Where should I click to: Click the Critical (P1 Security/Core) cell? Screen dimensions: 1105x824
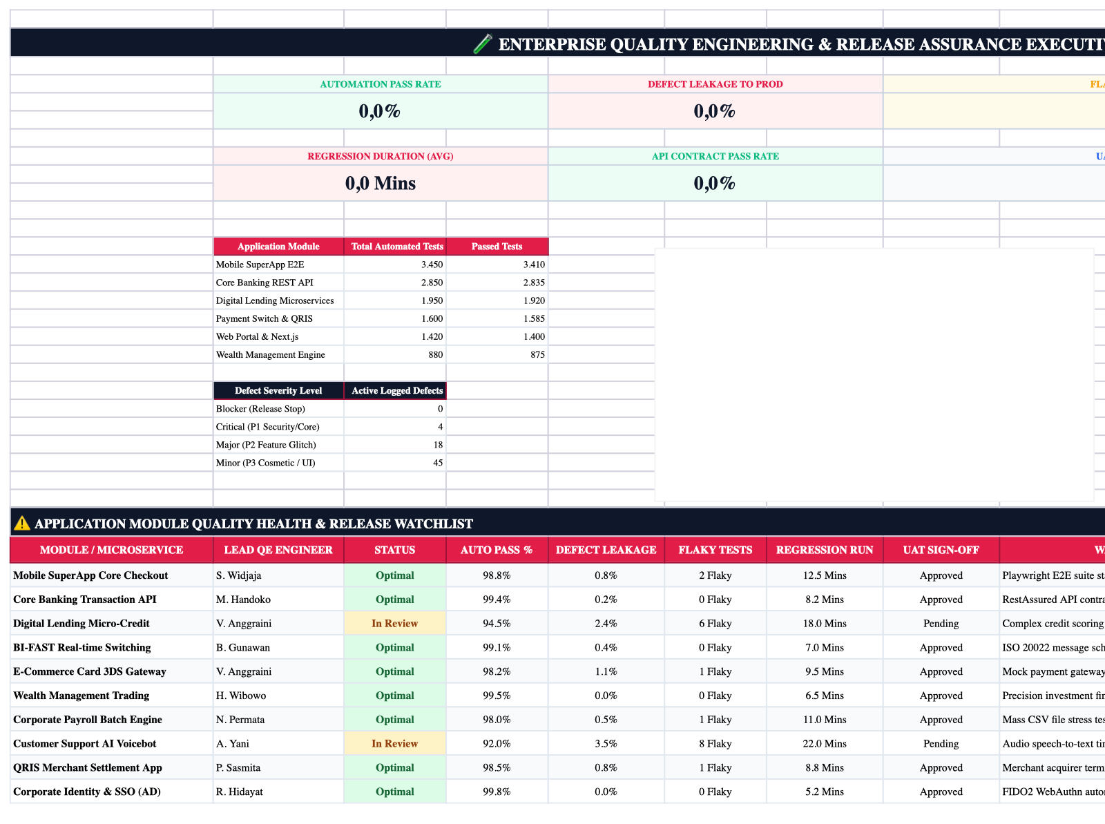tap(278, 427)
